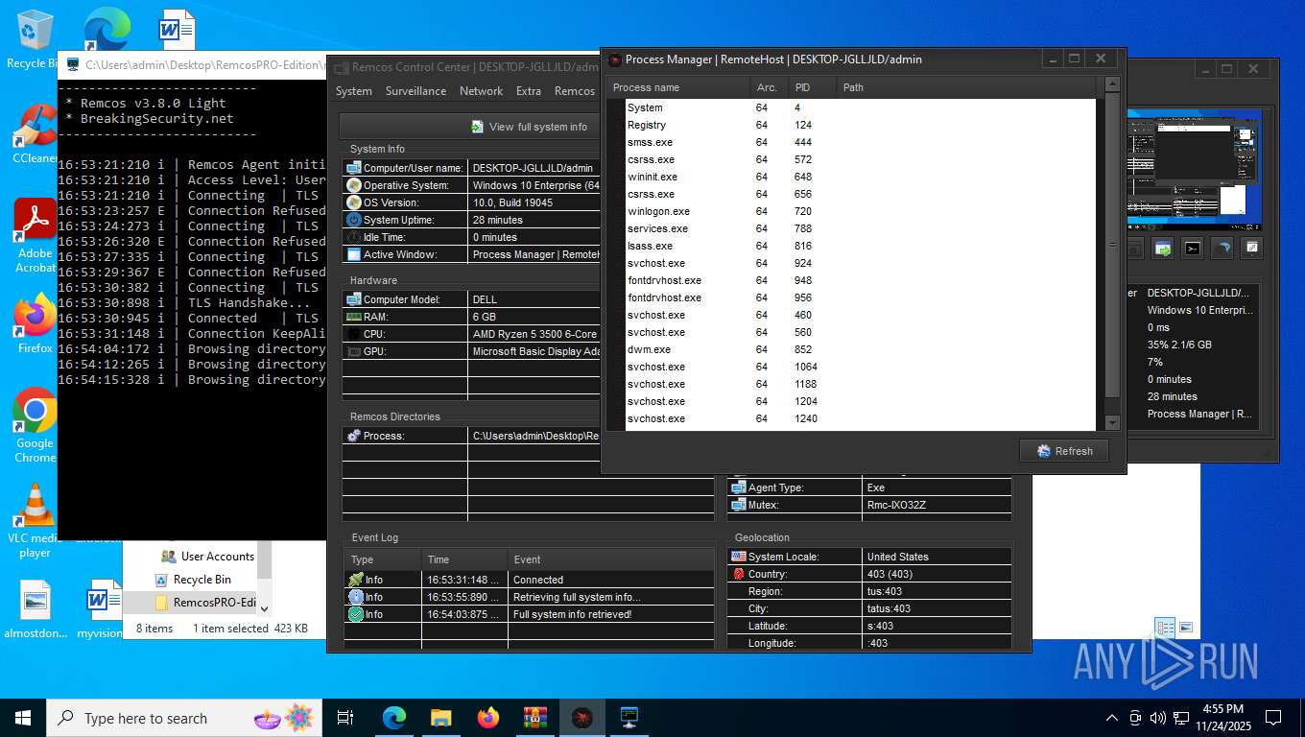Click the Active Window icon in System Info
This screenshot has height=737, width=1305.
[354, 254]
